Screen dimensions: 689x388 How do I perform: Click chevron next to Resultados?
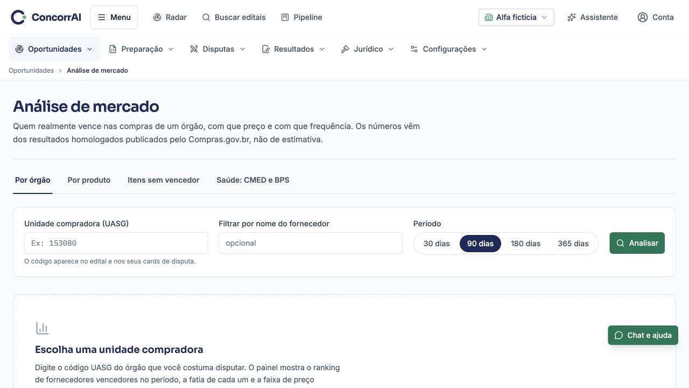322,49
